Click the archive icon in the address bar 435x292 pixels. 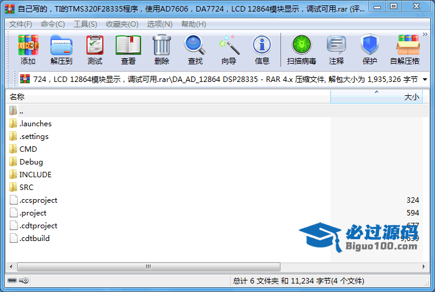(x=25, y=79)
